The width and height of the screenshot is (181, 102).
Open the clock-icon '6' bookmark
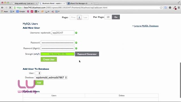[47, 11]
